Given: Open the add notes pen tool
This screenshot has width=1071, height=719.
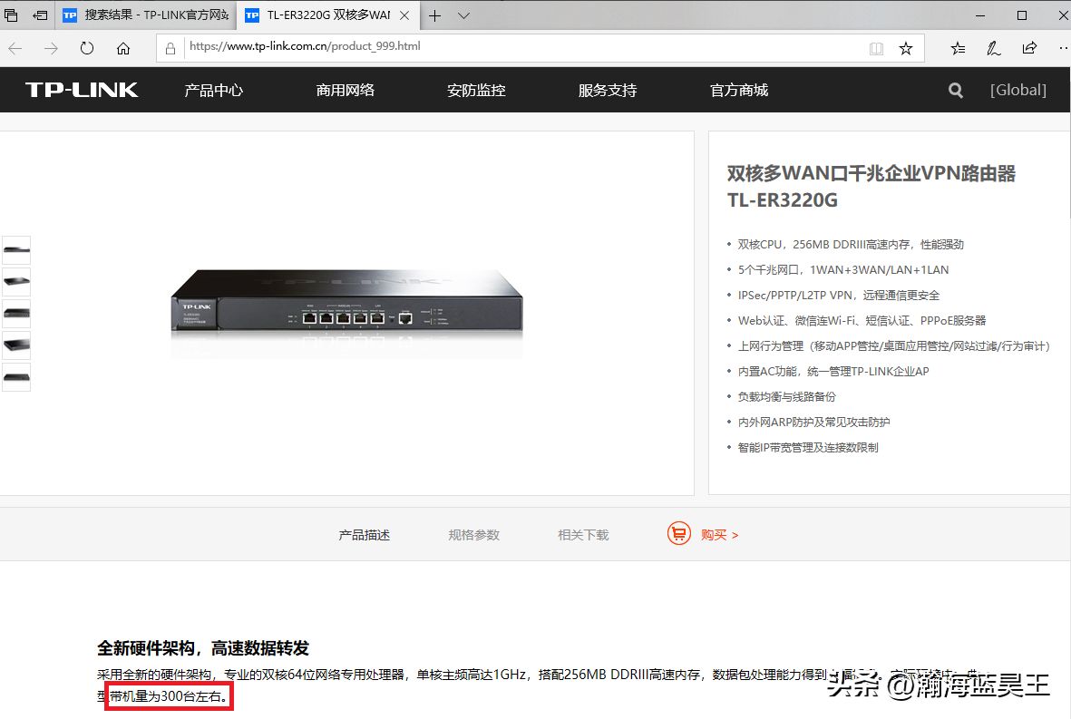Looking at the screenshot, I should (994, 48).
